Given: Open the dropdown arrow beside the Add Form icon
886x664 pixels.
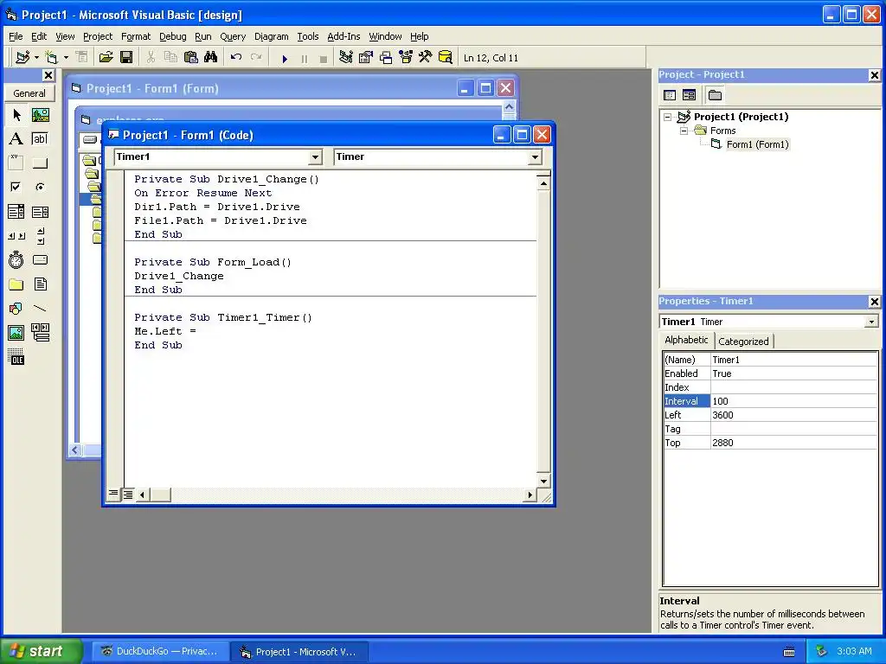Looking at the screenshot, I should coord(66,58).
